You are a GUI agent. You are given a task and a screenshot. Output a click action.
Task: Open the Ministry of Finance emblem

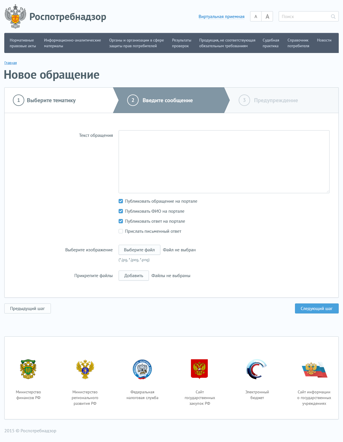pos(28,369)
